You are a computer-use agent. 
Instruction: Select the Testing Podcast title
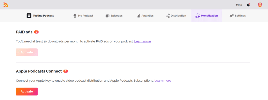[43, 16]
